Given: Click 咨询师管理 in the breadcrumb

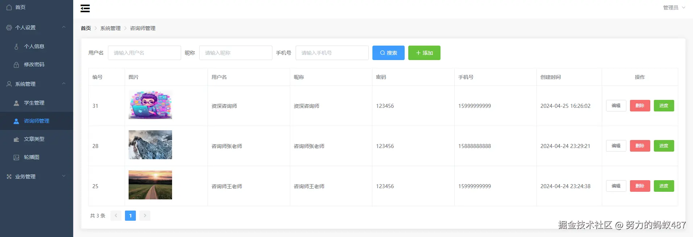Looking at the screenshot, I should pos(143,28).
